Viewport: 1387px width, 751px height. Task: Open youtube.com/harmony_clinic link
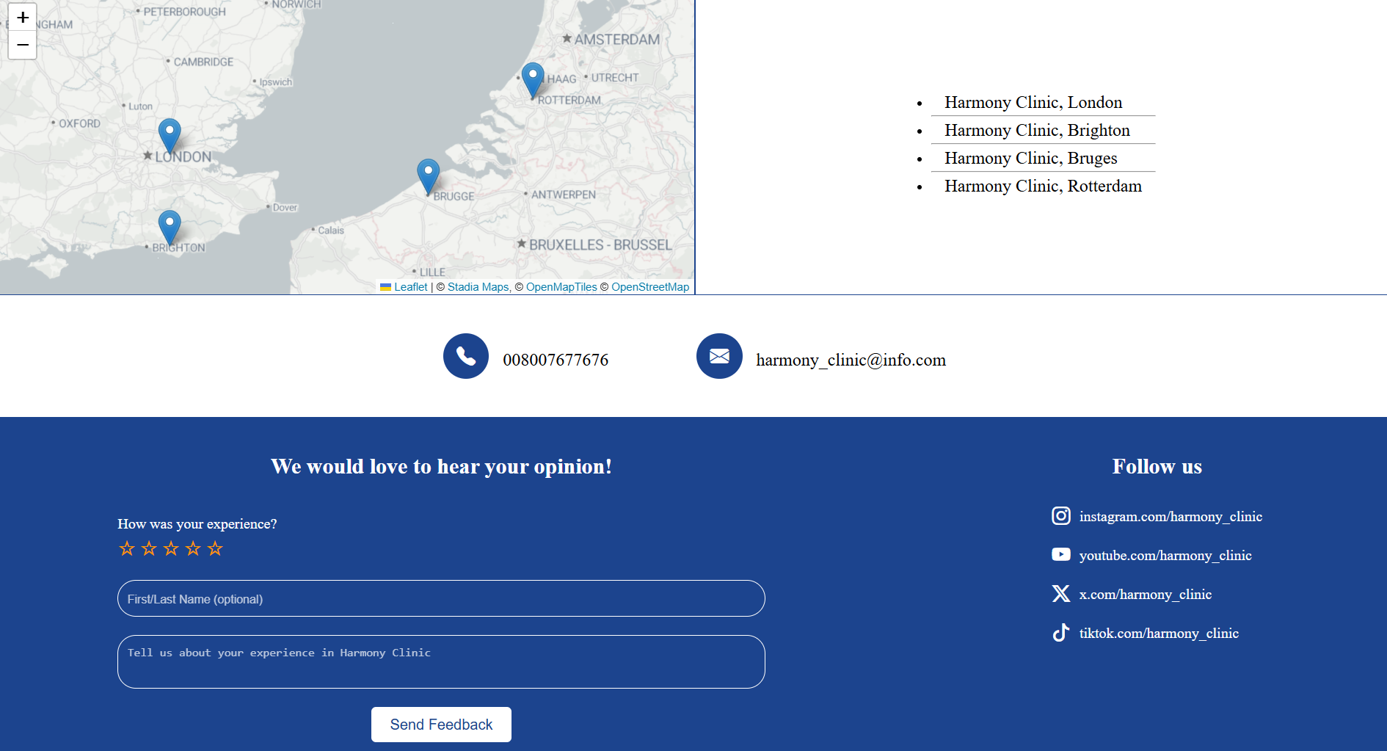(x=1165, y=556)
